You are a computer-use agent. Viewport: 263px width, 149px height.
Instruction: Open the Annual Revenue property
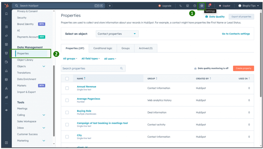click(87, 87)
